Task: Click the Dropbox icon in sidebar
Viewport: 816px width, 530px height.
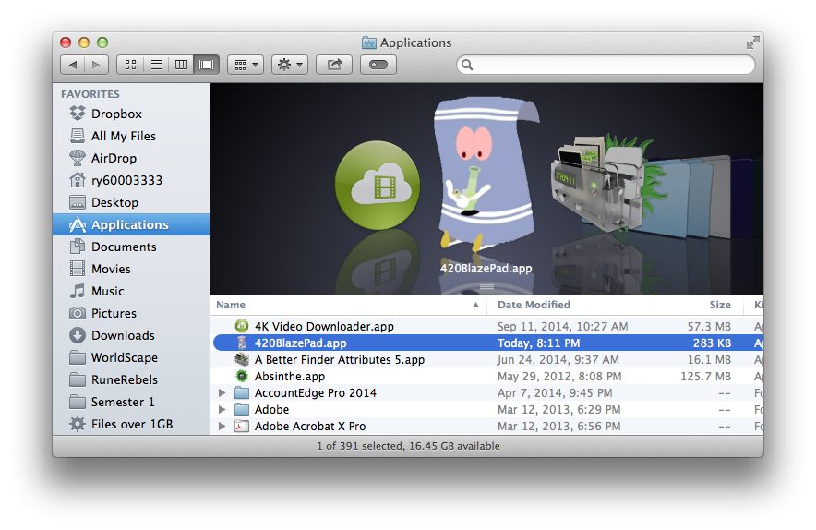Action: point(78,113)
